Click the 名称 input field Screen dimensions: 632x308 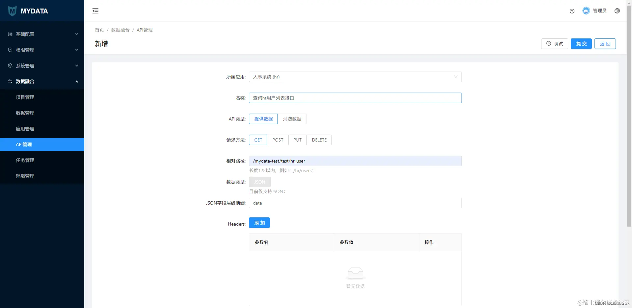point(355,98)
